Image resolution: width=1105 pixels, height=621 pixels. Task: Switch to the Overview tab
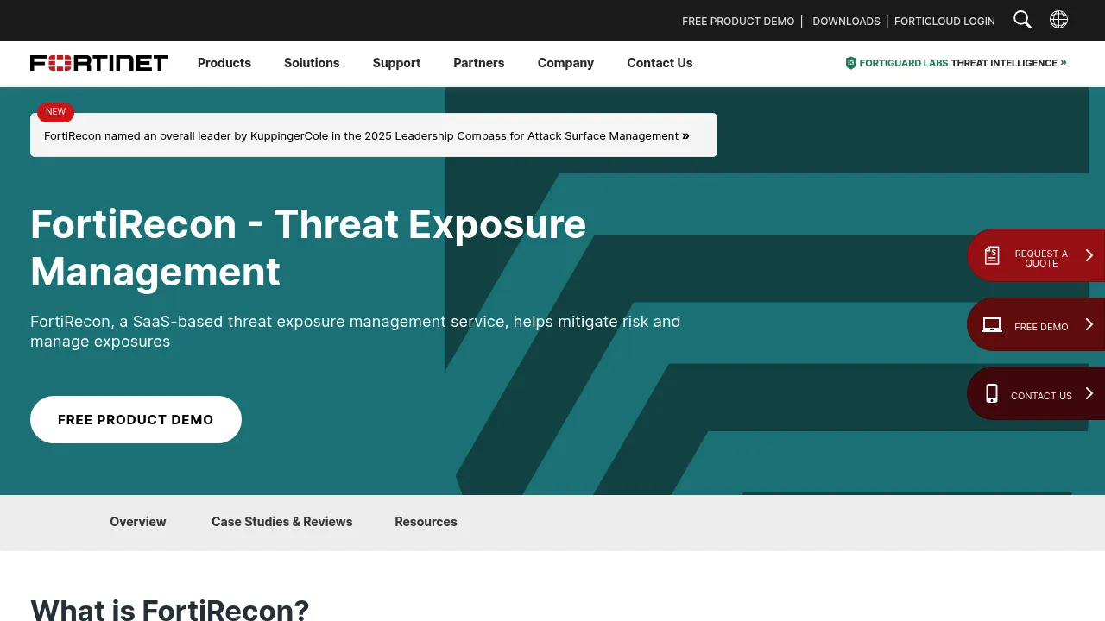[x=138, y=522]
